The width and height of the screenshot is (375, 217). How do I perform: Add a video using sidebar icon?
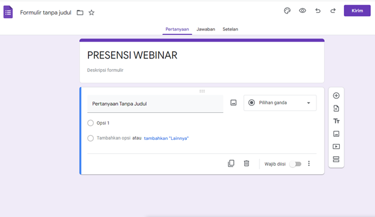point(336,146)
